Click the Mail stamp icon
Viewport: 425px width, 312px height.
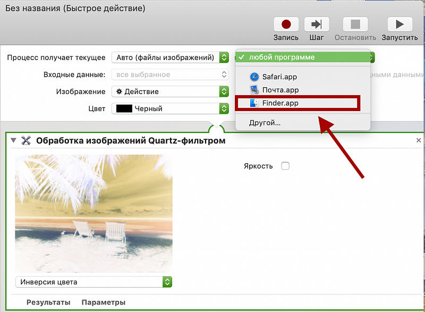[254, 90]
